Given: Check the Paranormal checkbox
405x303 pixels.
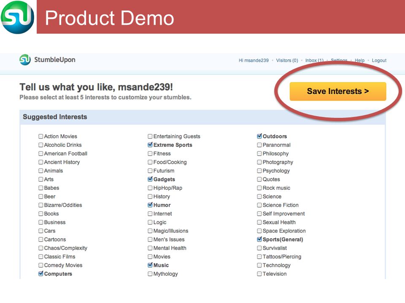Looking at the screenshot, I should [x=259, y=145].
